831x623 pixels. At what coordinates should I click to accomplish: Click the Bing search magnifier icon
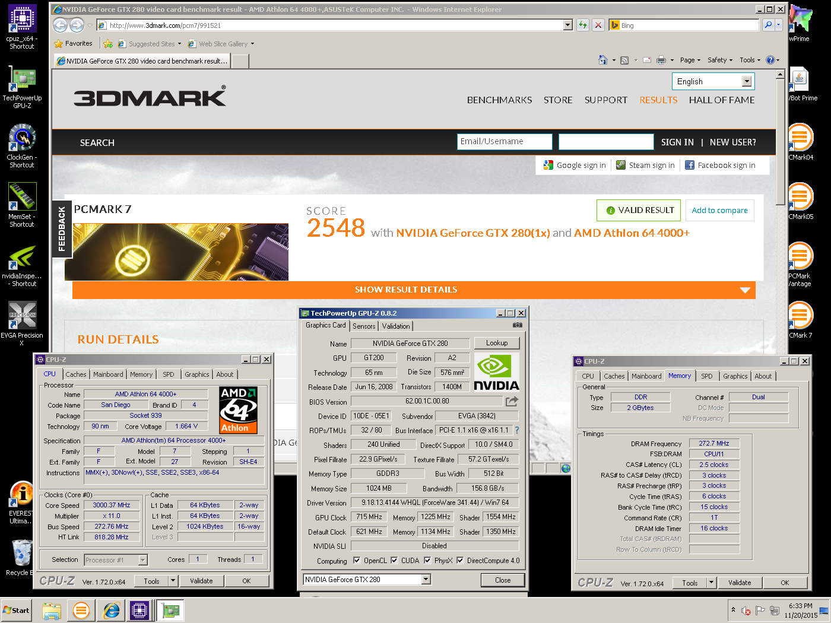768,25
